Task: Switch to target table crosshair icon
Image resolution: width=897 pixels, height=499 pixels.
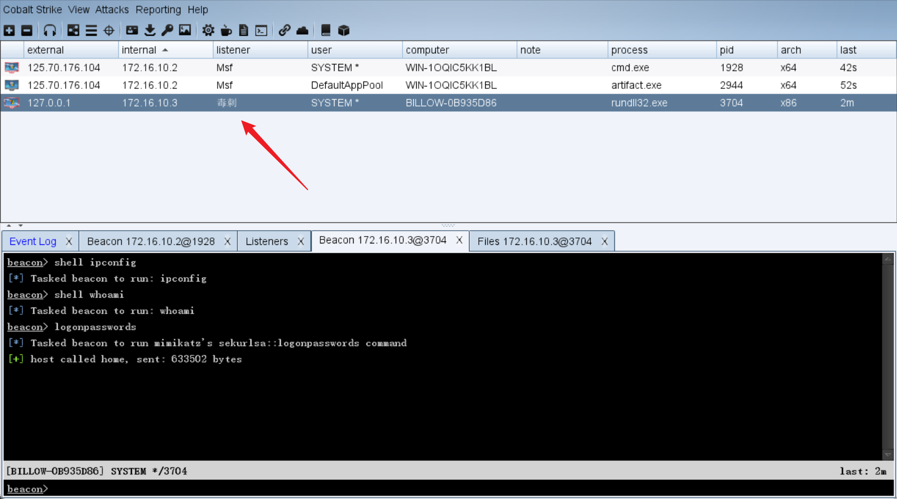Action: pos(109,30)
